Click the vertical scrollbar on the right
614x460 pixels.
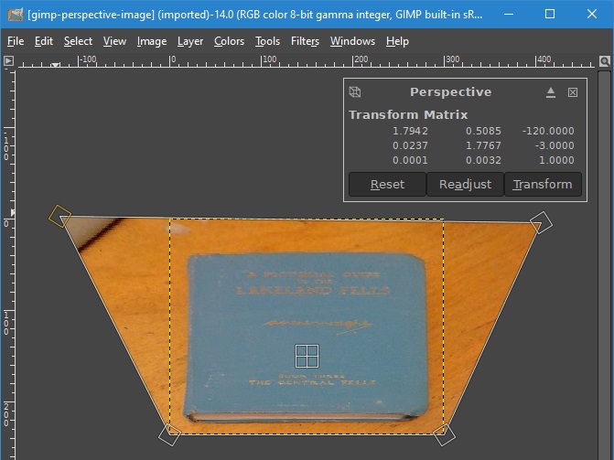pyautogui.click(x=604, y=265)
